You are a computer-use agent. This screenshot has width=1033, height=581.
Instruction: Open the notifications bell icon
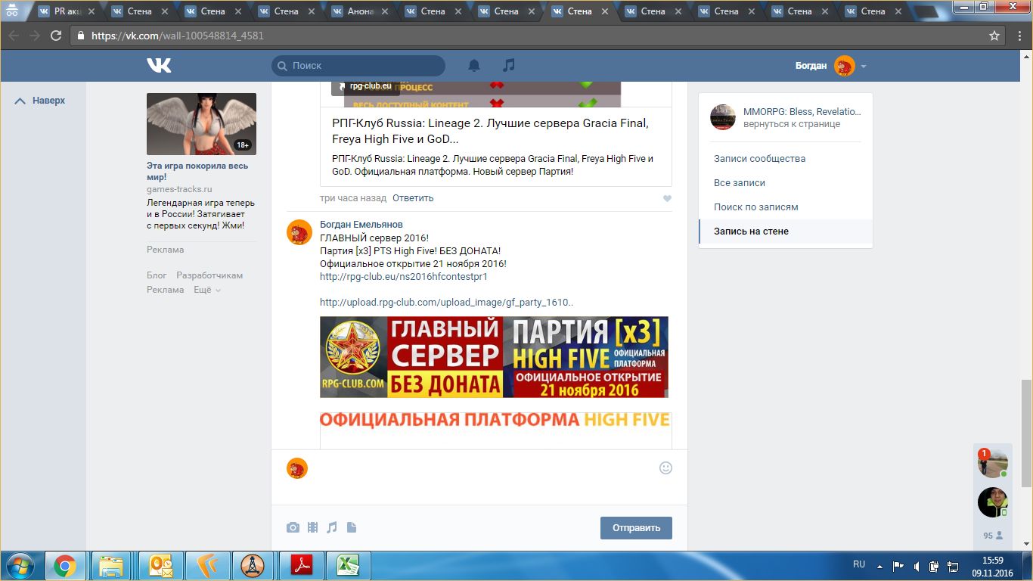(474, 66)
